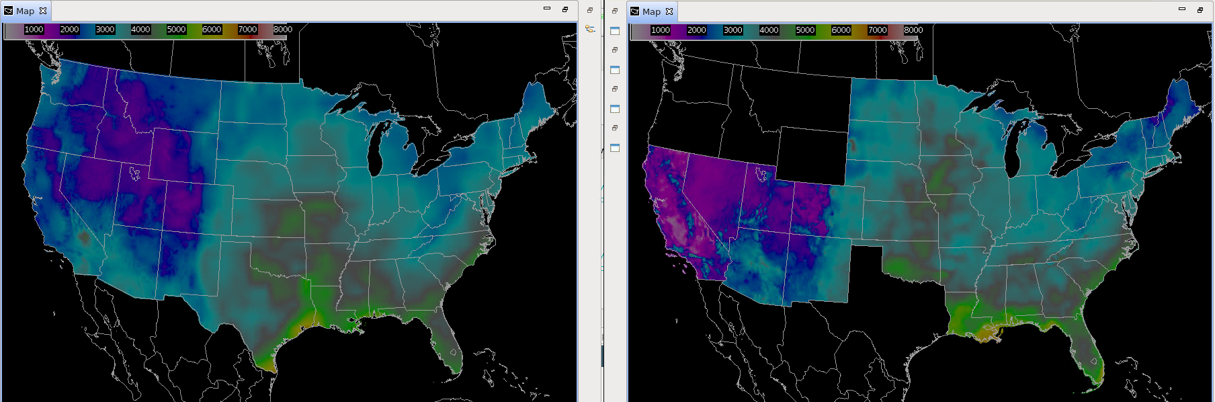Maximize the right Map pane

1200,9
